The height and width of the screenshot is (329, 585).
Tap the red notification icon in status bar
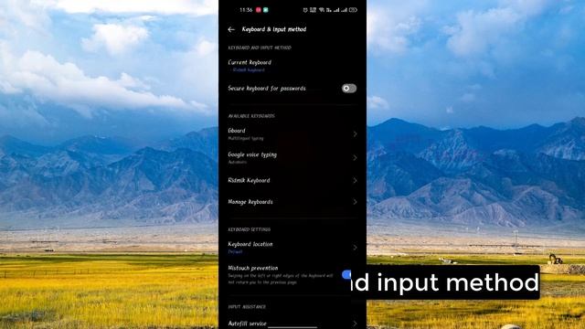click(x=258, y=10)
